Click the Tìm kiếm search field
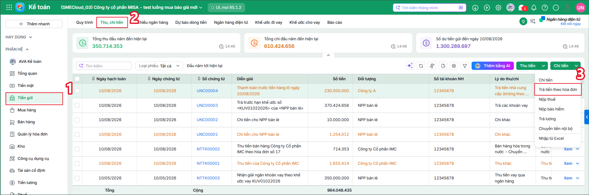Screen dimensions: 589x195 pyautogui.click(x=104, y=66)
